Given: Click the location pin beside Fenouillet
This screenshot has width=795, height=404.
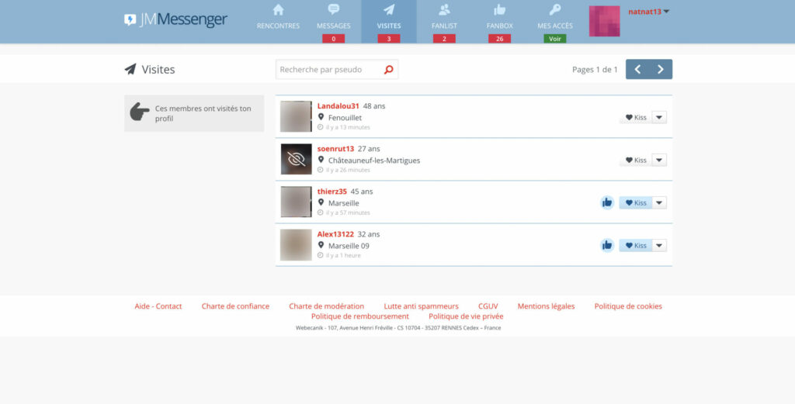Looking at the screenshot, I should [321, 117].
